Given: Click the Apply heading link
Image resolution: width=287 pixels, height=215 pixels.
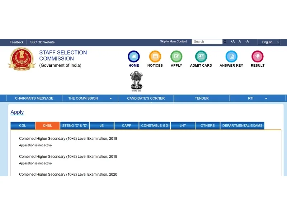Looking at the screenshot, I should [17, 112].
